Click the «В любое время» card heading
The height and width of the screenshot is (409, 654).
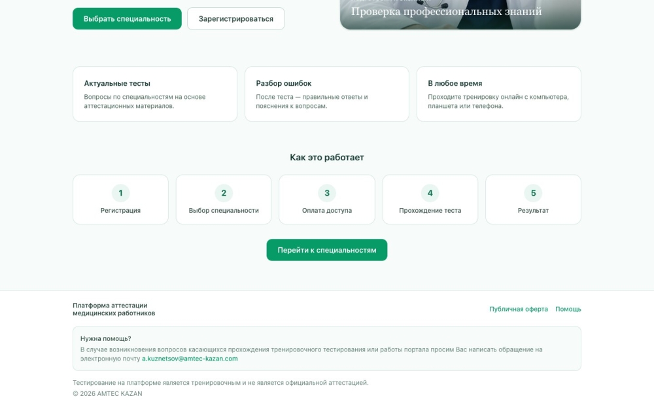tap(455, 84)
